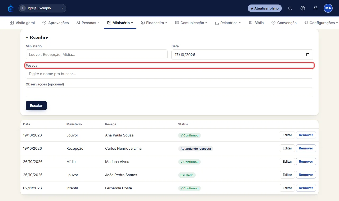339x201 pixels.
Task: Edit the Mariana Alves schedule row
Action: click(287, 162)
